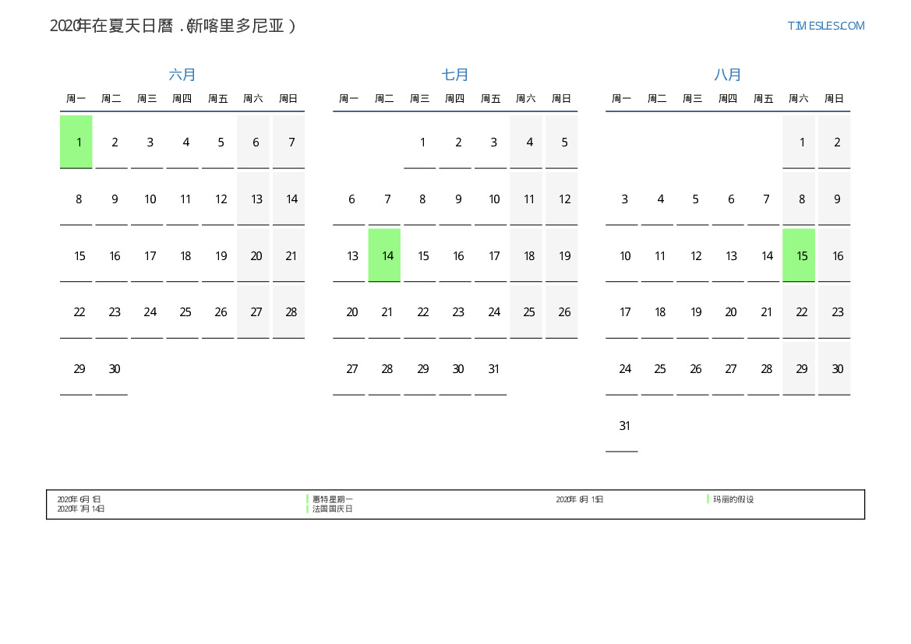Click the 2020年6月1日 date in legend
This screenshot has width=911, height=644.
[79, 499]
